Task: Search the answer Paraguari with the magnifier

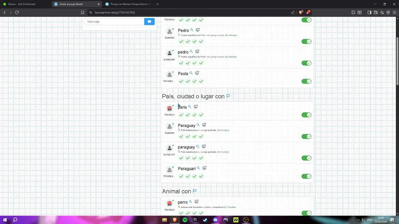Action: tap(198, 168)
